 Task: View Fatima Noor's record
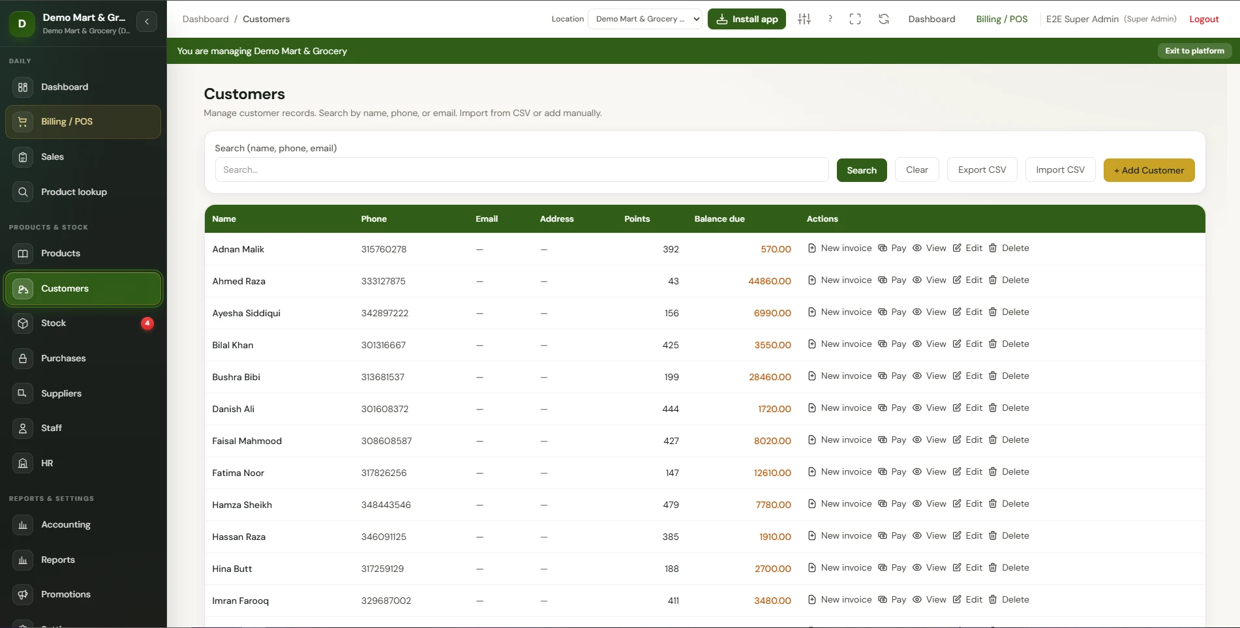pyautogui.click(x=929, y=471)
